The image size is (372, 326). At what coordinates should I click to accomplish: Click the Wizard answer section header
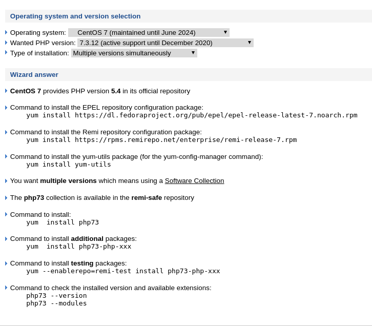(34, 74)
